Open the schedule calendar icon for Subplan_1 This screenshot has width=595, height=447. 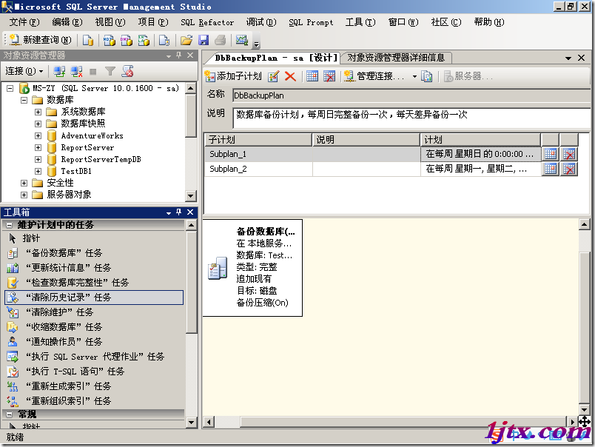(551, 154)
